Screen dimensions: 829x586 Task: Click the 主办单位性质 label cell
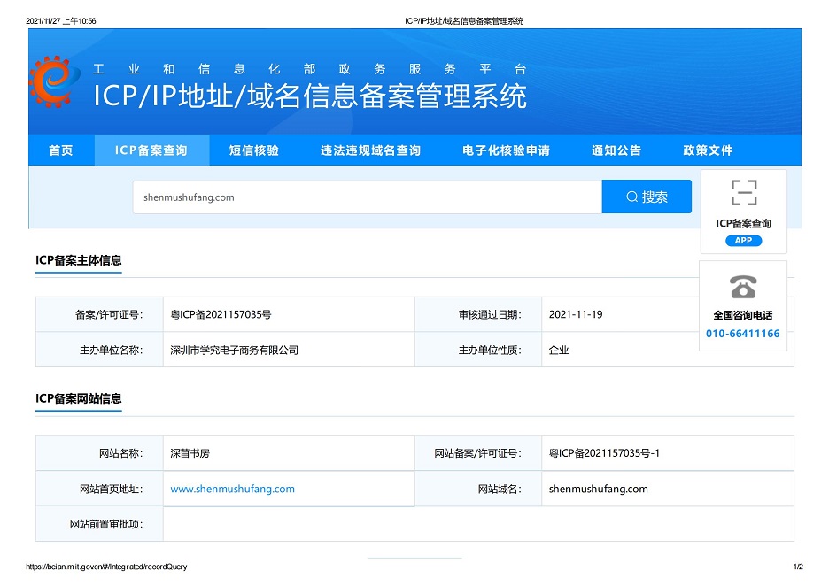click(478, 350)
